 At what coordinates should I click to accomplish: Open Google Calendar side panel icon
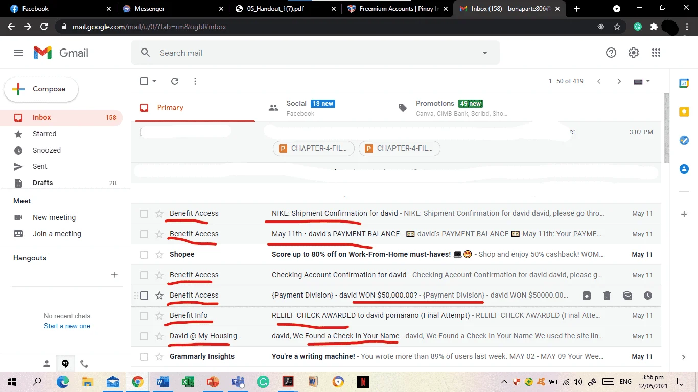tap(684, 83)
